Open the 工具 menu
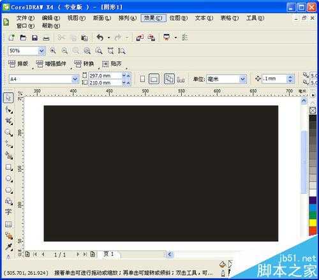This screenshot has height=280, width=319. click(x=255, y=18)
